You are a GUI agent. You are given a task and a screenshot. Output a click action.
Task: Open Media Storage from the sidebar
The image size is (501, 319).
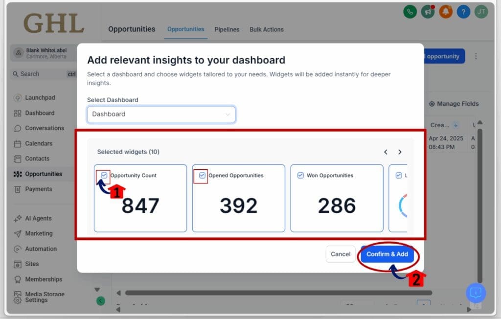point(45,294)
